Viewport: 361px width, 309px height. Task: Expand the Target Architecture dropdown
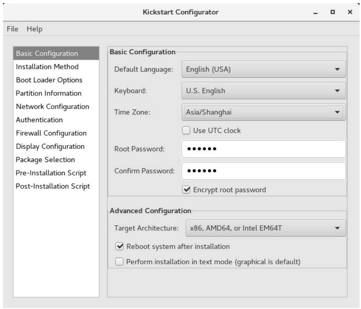click(265, 228)
